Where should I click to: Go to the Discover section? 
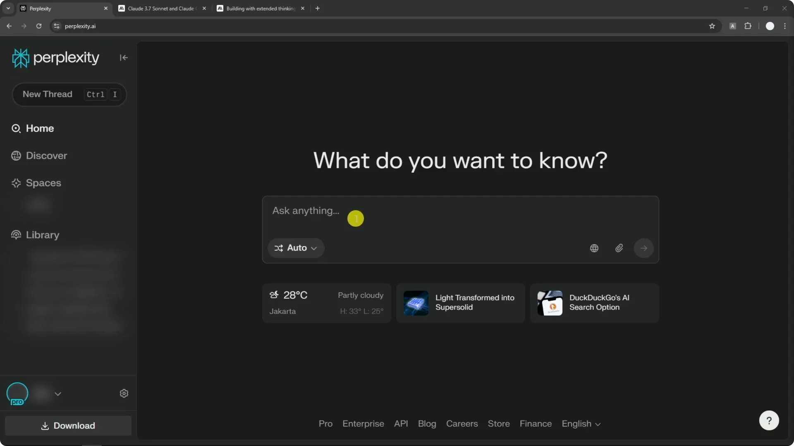(x=46, y=156)
